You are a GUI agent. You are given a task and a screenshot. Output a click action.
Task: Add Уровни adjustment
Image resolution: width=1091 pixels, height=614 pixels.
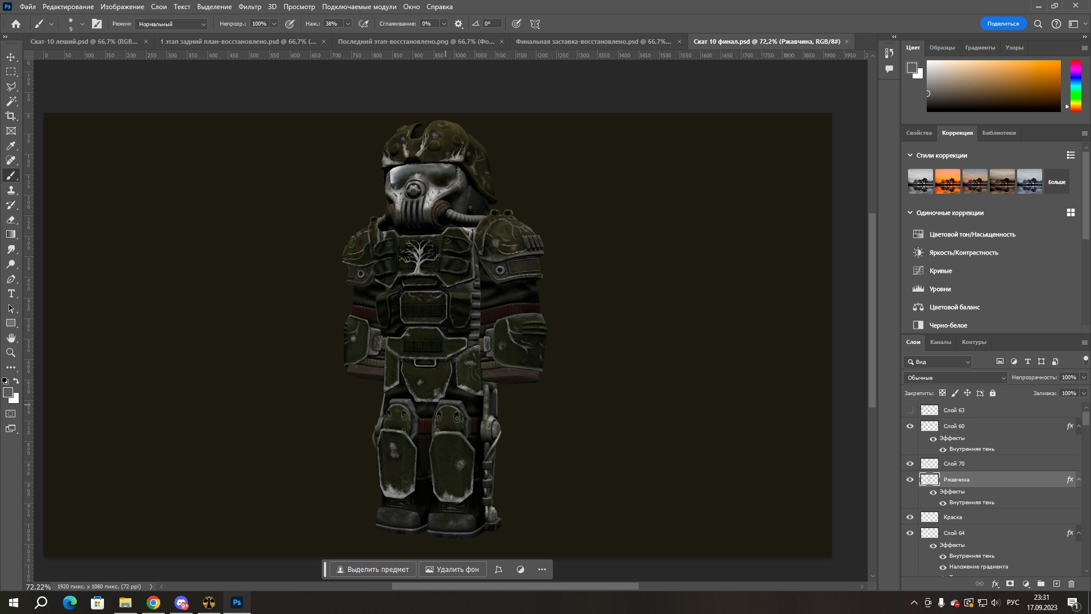[x=940, y=289]
